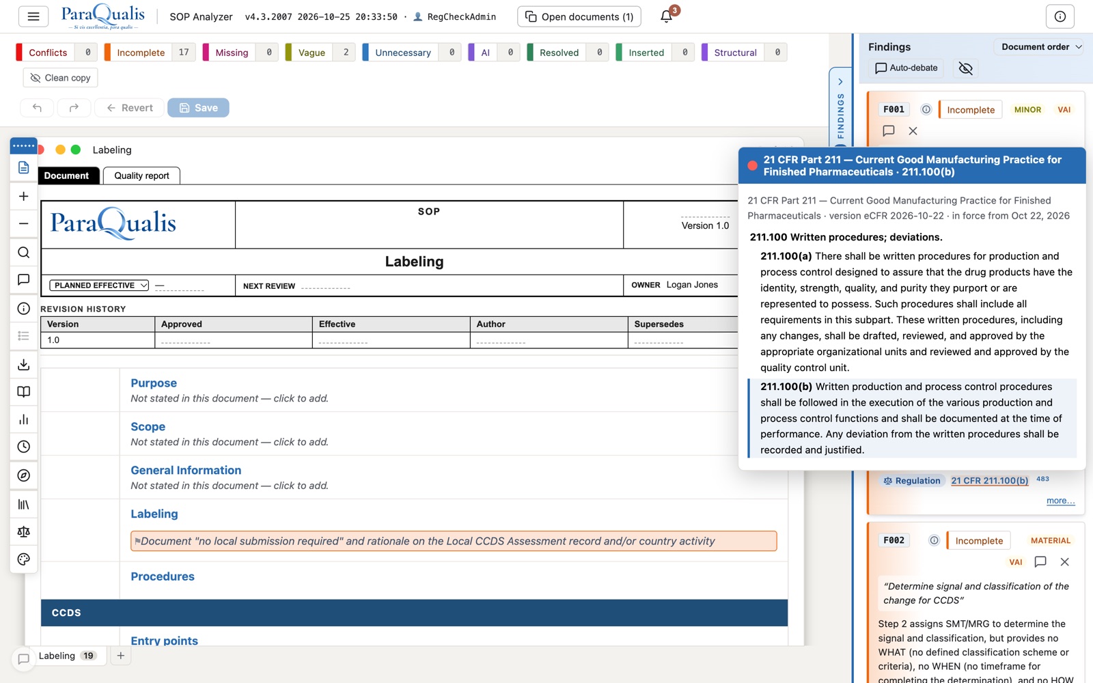Open the PLANNED EFFECTIVE dropdown
1093x683 pixels.
point(99,285)
